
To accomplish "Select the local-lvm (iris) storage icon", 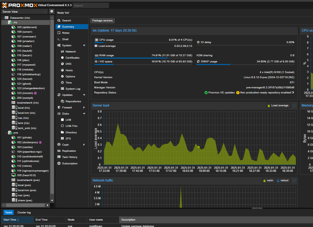I will [14, 113].
